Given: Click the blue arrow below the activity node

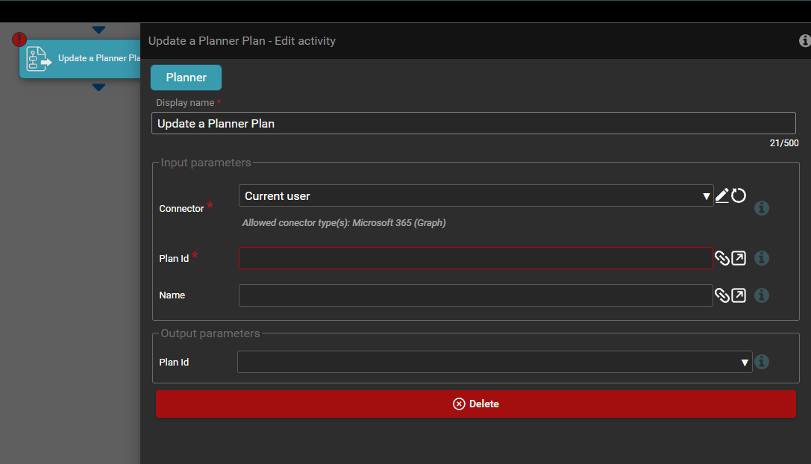Looking at the screenshot, I should (x=98, y=87).
